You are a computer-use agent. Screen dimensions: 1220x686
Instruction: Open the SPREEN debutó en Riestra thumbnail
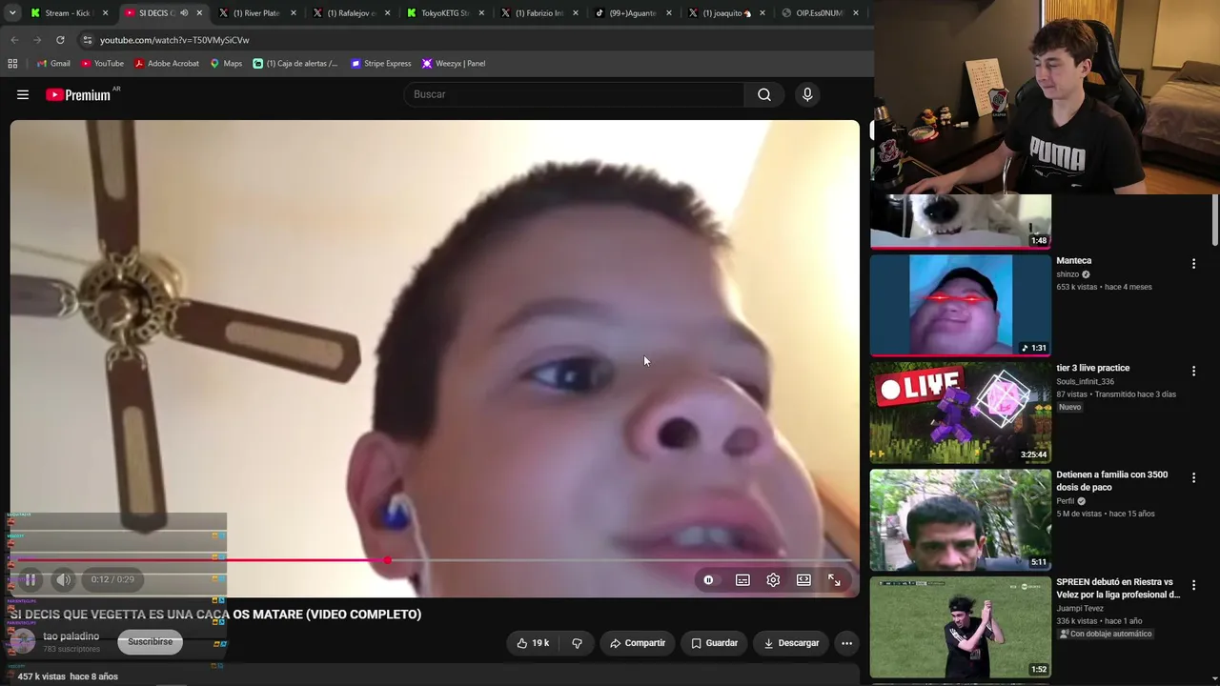coord(961,627)
